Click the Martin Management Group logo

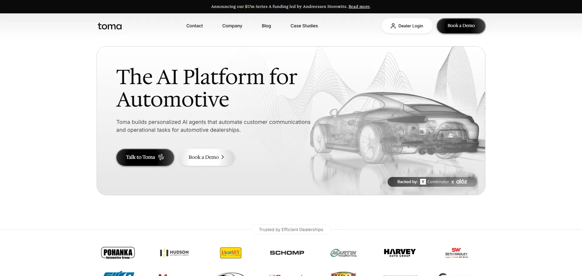pyautogui.click(x=344, y=253)
